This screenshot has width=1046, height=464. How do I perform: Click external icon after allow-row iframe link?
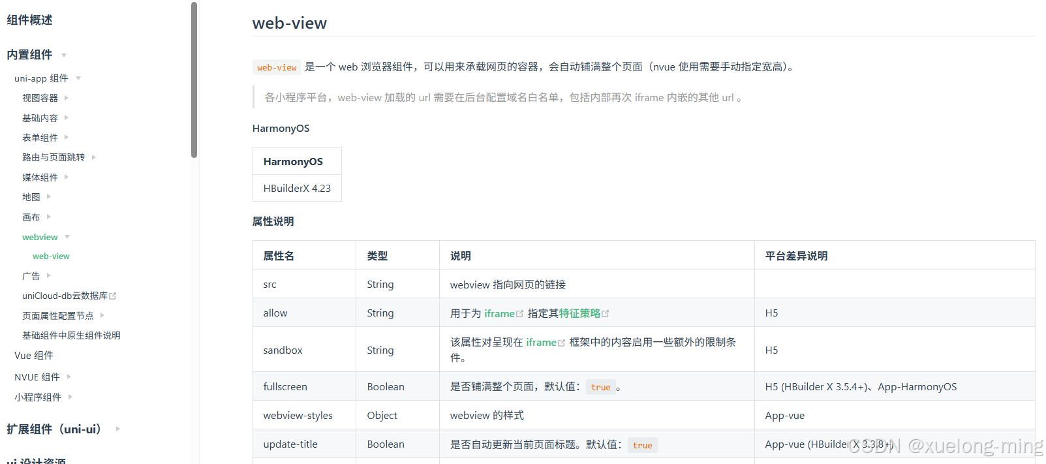520,314
